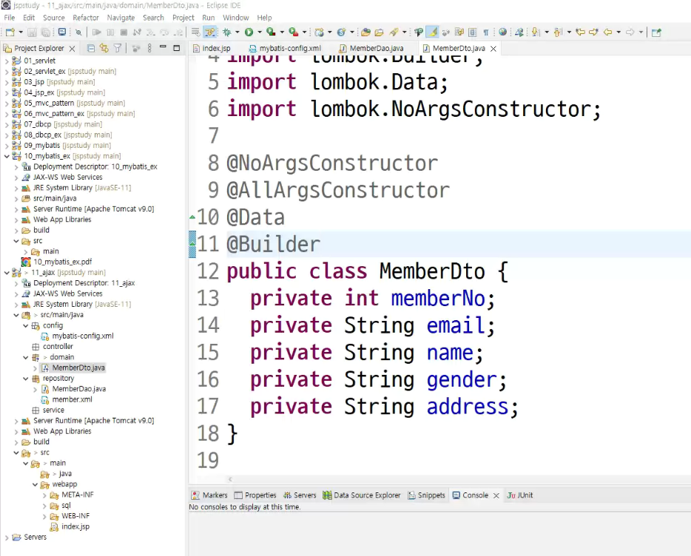The height and width of the screenshot is (556, 691).
Task: Open the Data Source Explorer tab
Action: pos(362,495)
